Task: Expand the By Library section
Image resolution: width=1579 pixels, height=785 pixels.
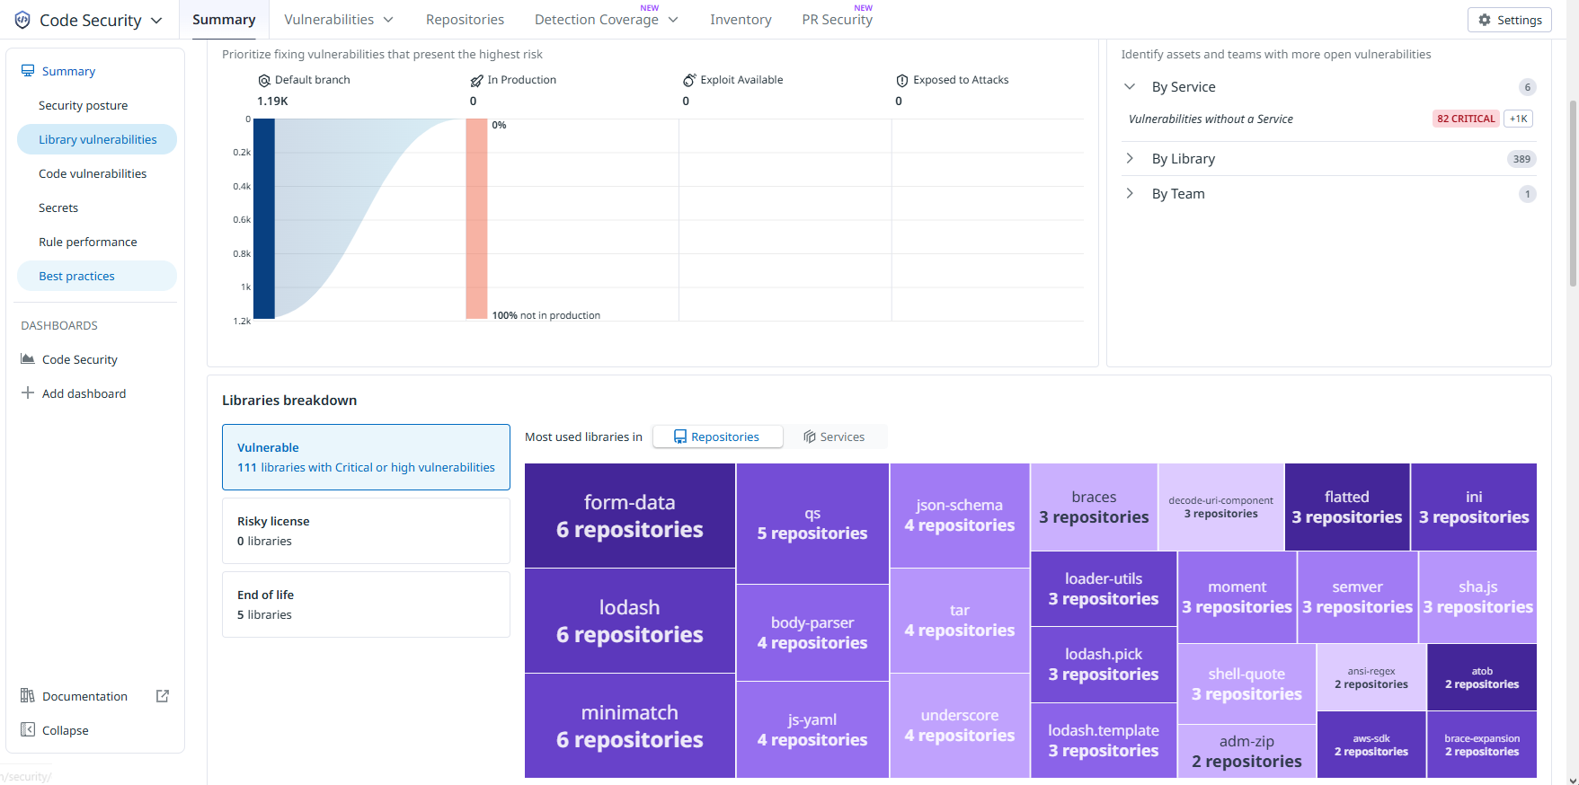Action: coord(1130,159)
